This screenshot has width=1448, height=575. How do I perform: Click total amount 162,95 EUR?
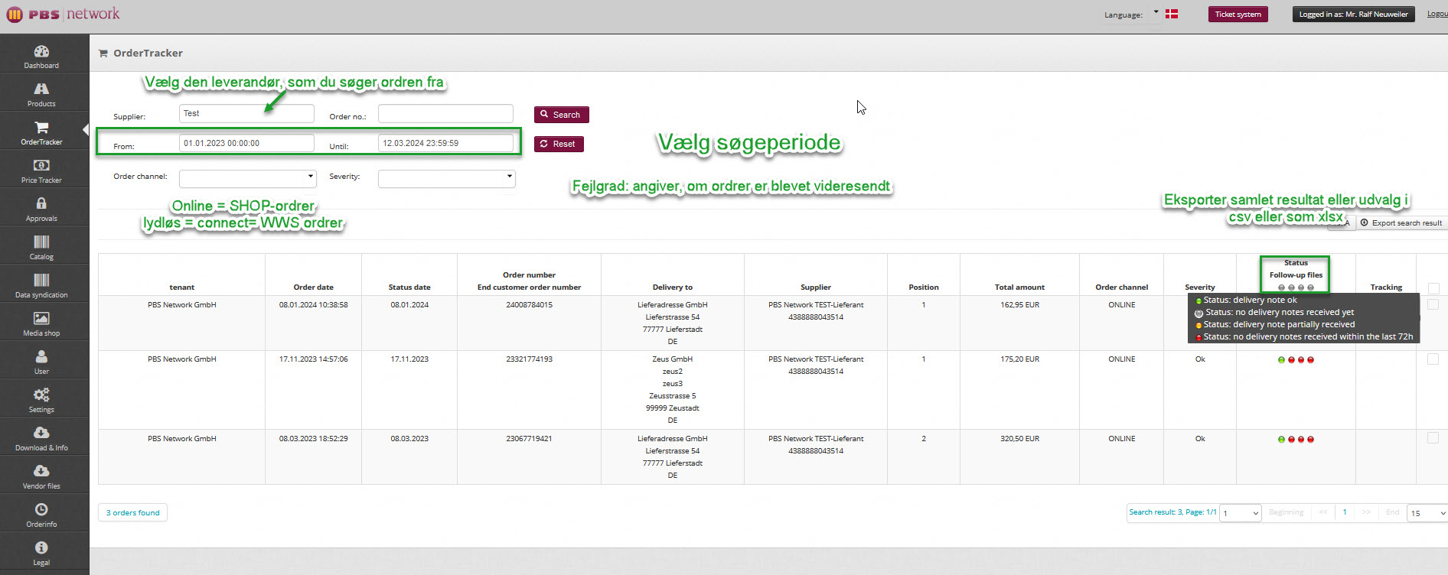point(1019,305)
